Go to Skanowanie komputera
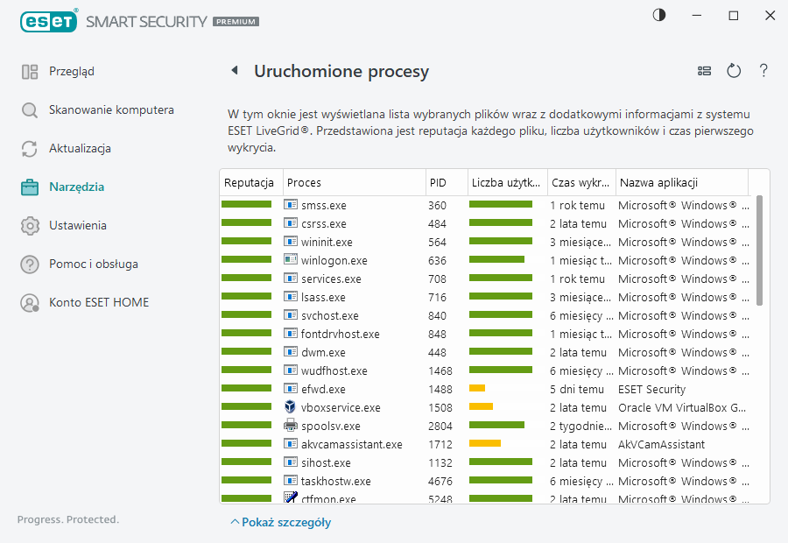The image size is (788, 543). point(111,109)
